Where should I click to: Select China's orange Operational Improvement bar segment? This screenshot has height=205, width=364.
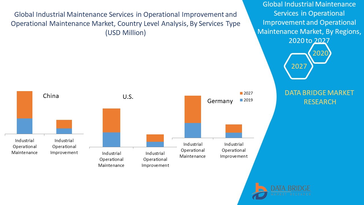(x=64, y=124)
